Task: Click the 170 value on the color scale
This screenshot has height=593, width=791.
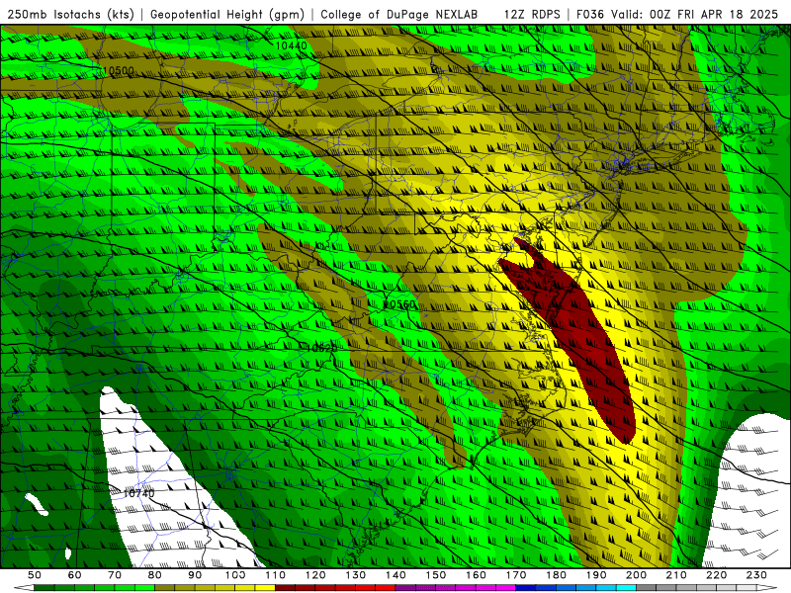Action: click(516, 575)
